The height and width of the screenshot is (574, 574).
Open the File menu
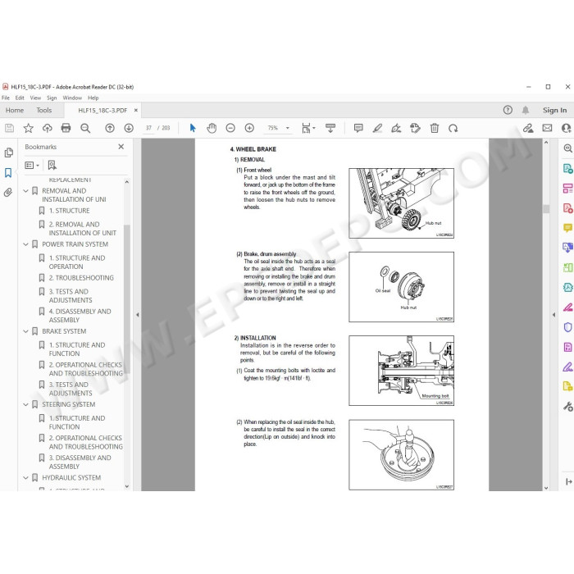tap(6, 98)
